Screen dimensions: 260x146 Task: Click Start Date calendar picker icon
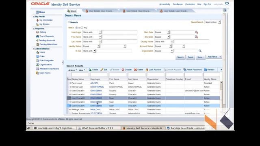click(197, 32)
